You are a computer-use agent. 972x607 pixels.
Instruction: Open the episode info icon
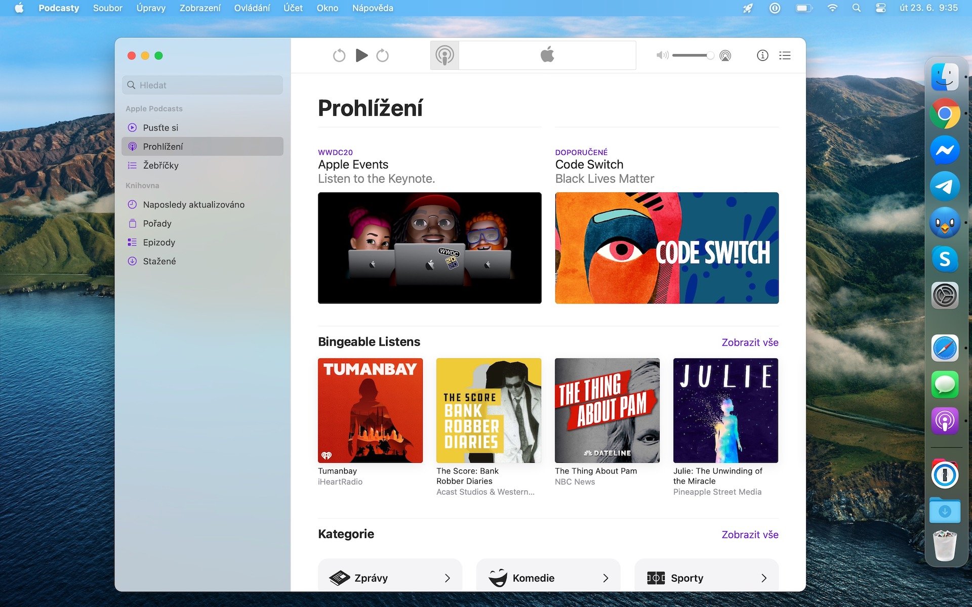(762, 55)
